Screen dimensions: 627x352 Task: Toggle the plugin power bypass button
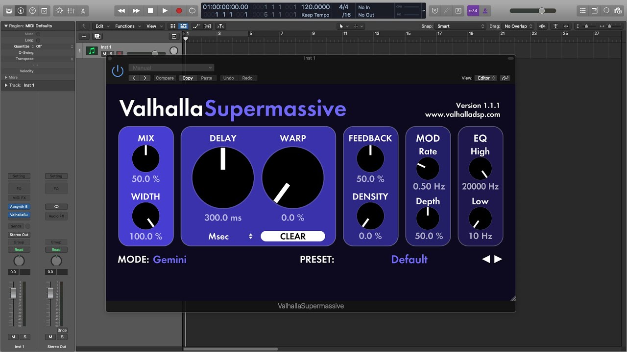118,71
